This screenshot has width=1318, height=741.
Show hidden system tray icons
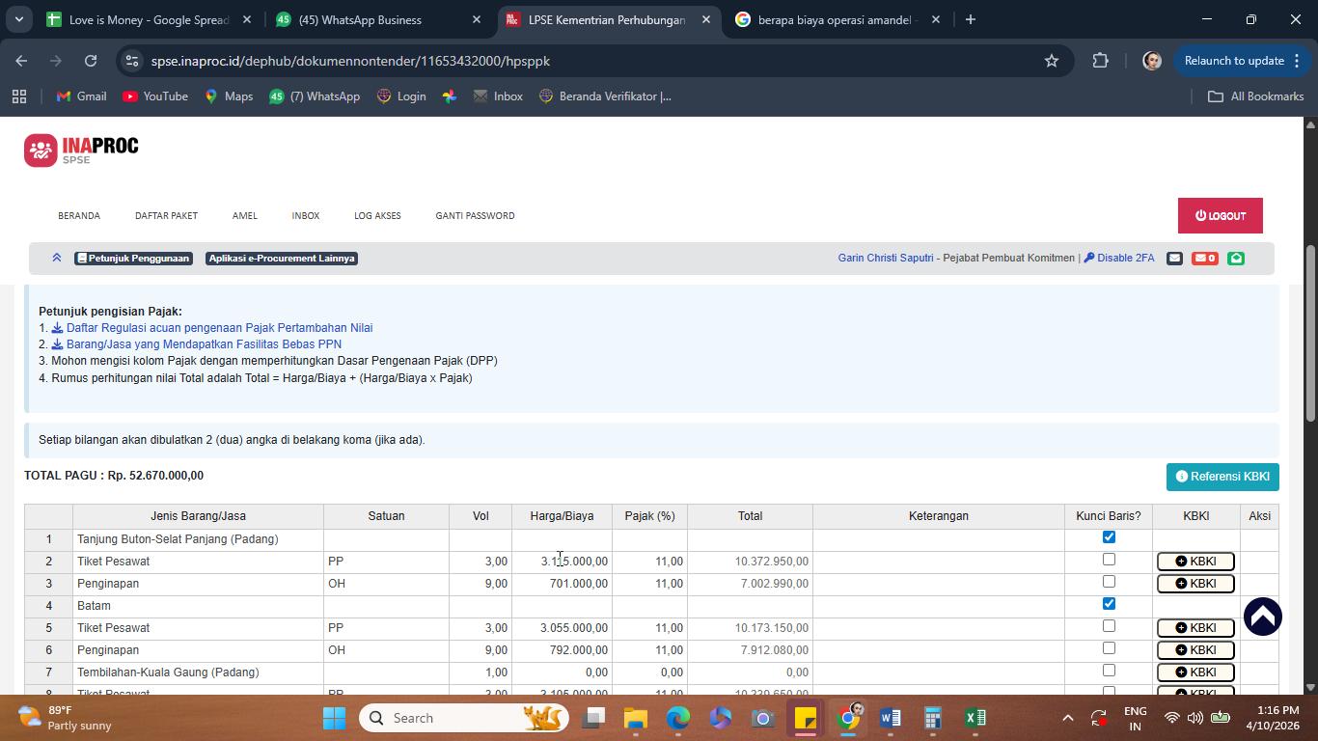1067,718
